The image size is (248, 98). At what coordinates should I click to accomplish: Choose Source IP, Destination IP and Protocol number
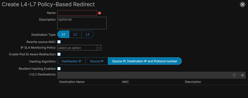145,61
